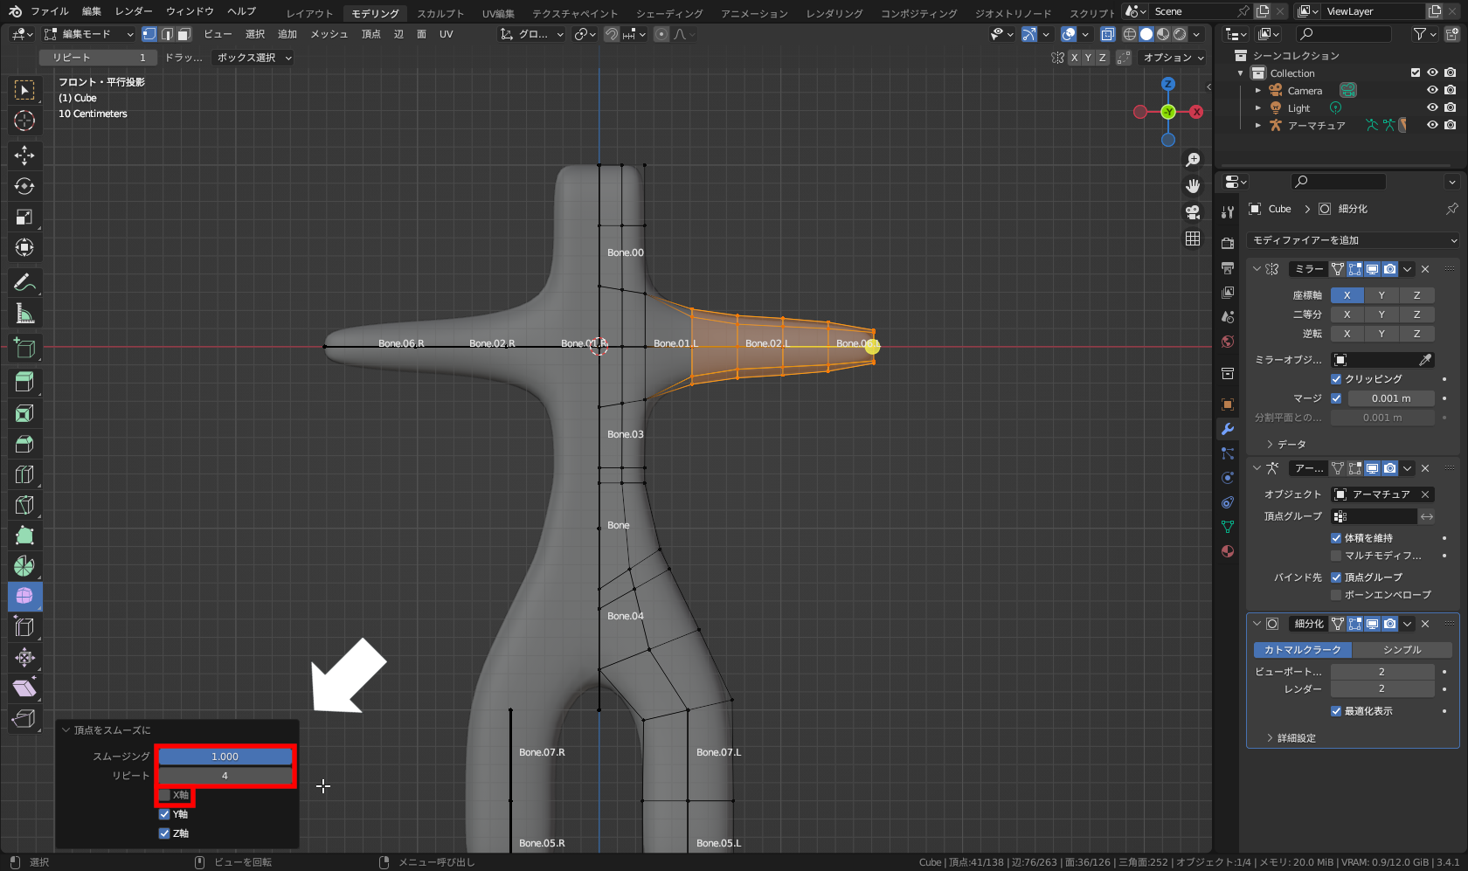Expand the 詳細設定 section

[1295, 738]
